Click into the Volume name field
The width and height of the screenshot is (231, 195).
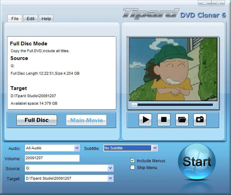52,158
